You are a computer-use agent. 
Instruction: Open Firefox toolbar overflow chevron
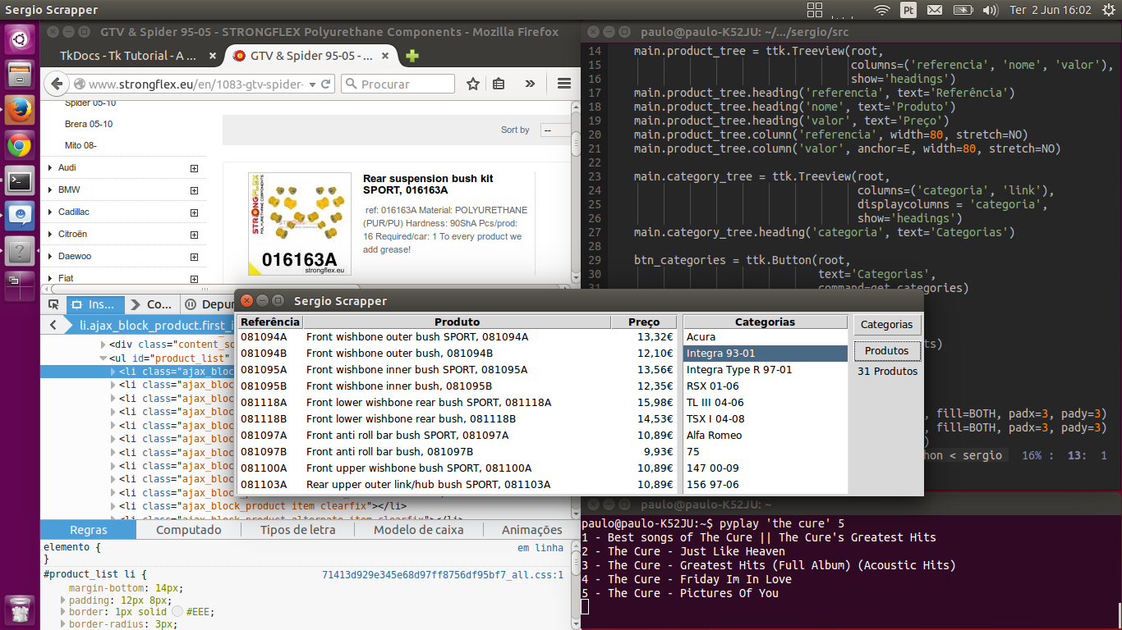pyautogui.click(x=530, y=84)
